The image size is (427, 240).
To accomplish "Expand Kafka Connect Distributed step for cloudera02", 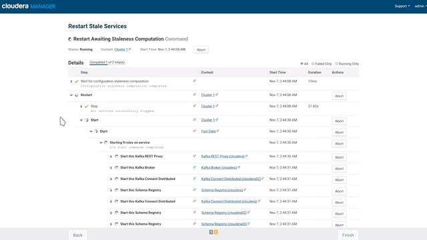I will (111, 179).
